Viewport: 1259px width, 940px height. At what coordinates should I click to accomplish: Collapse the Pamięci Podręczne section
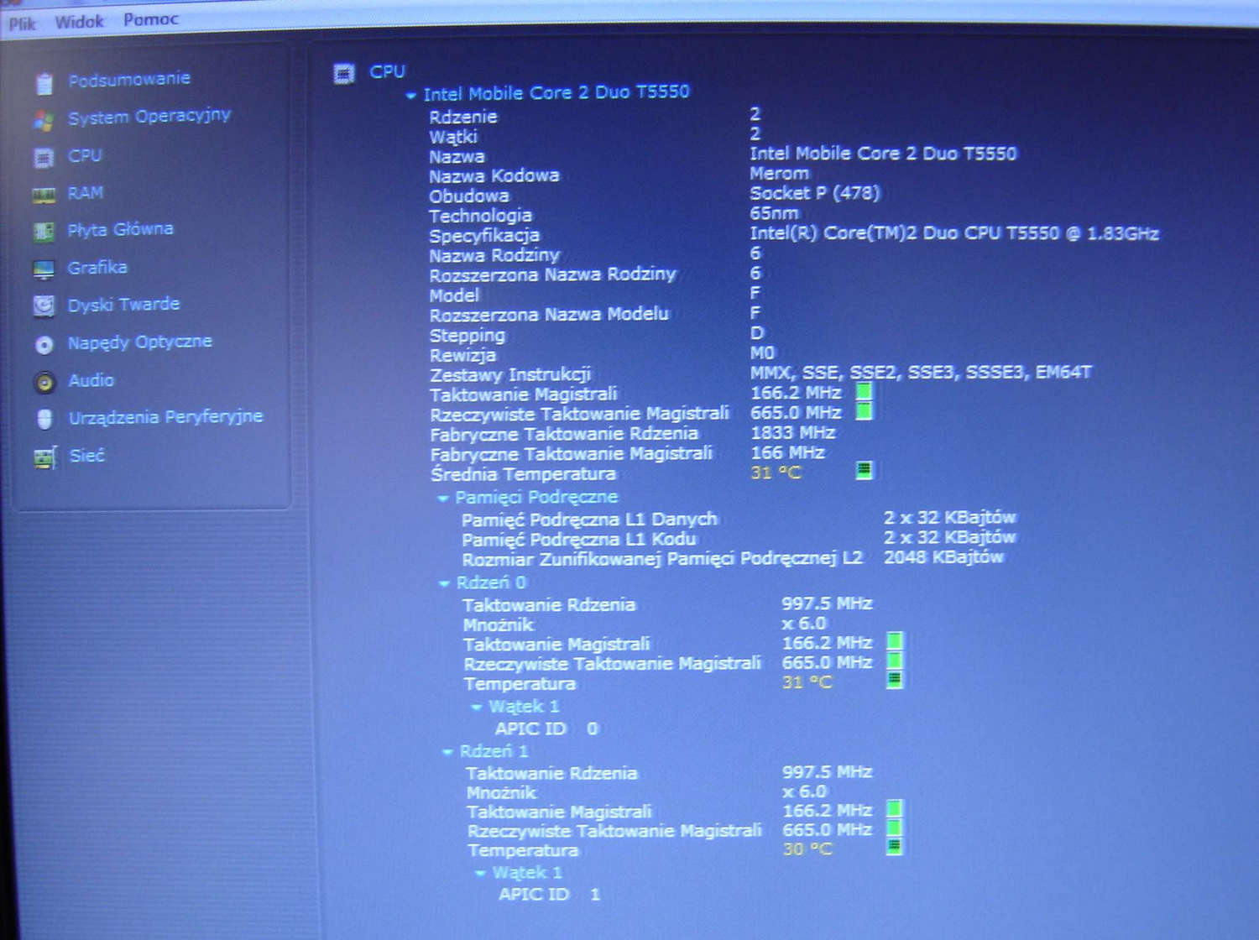coord(445,498)
